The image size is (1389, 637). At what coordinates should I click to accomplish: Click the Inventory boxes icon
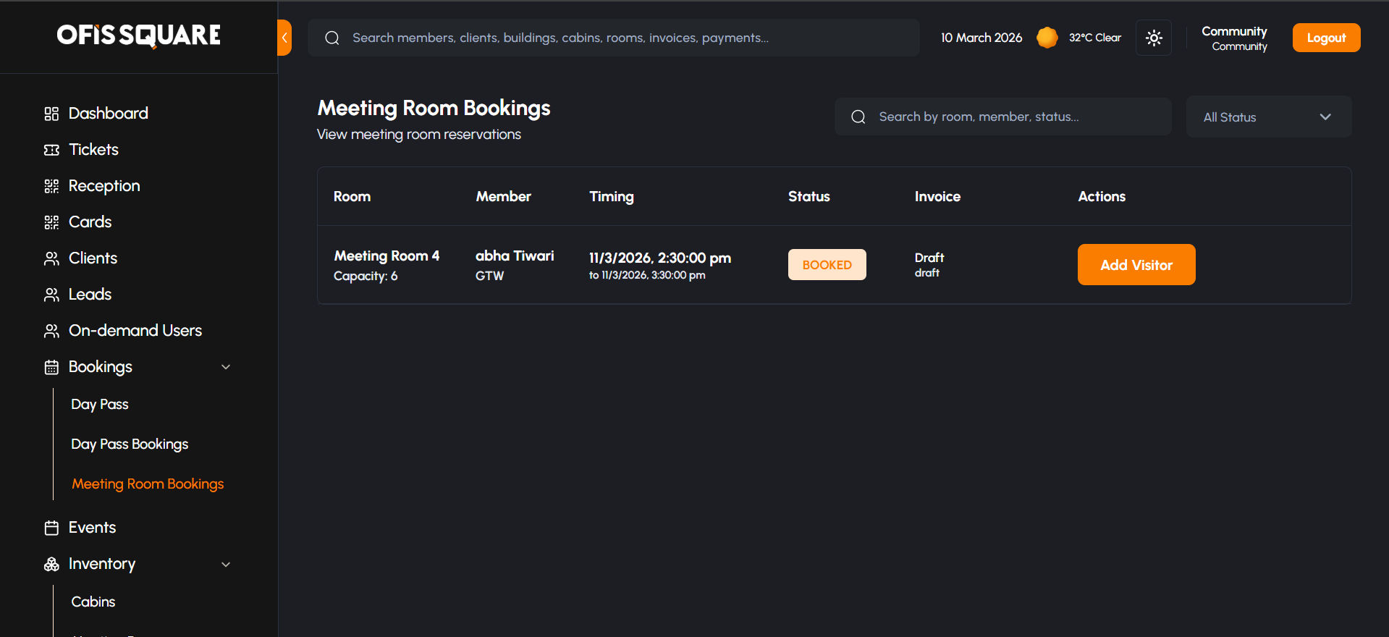[x=51, y=564]
